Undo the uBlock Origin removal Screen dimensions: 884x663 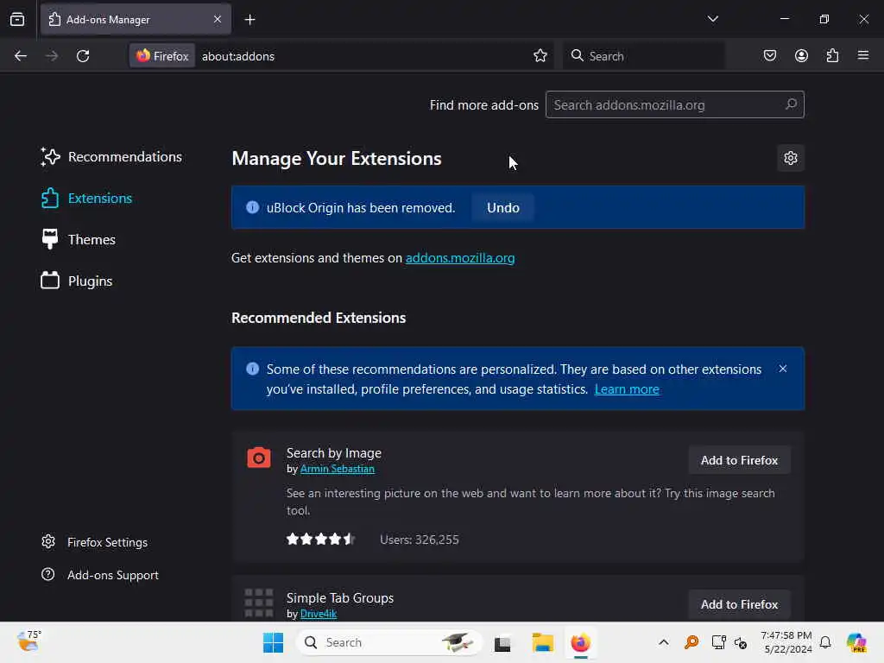pyautogui.click(x=503, y=208)
